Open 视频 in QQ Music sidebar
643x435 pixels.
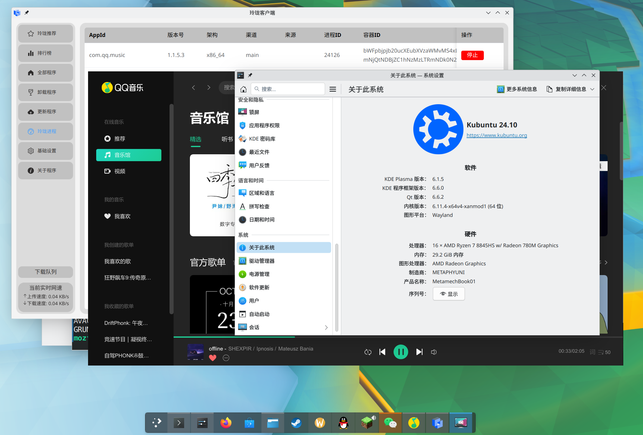(128, 171)
